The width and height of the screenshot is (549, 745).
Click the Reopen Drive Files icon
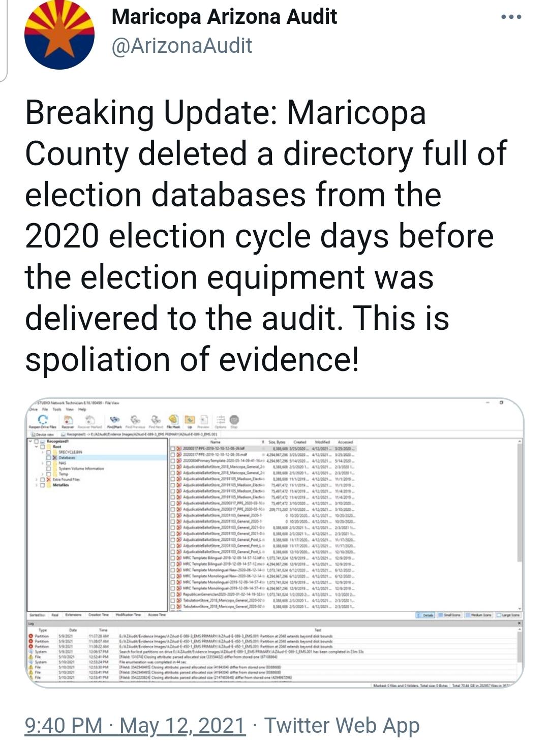pyautogui.click(x=43, y=419)
